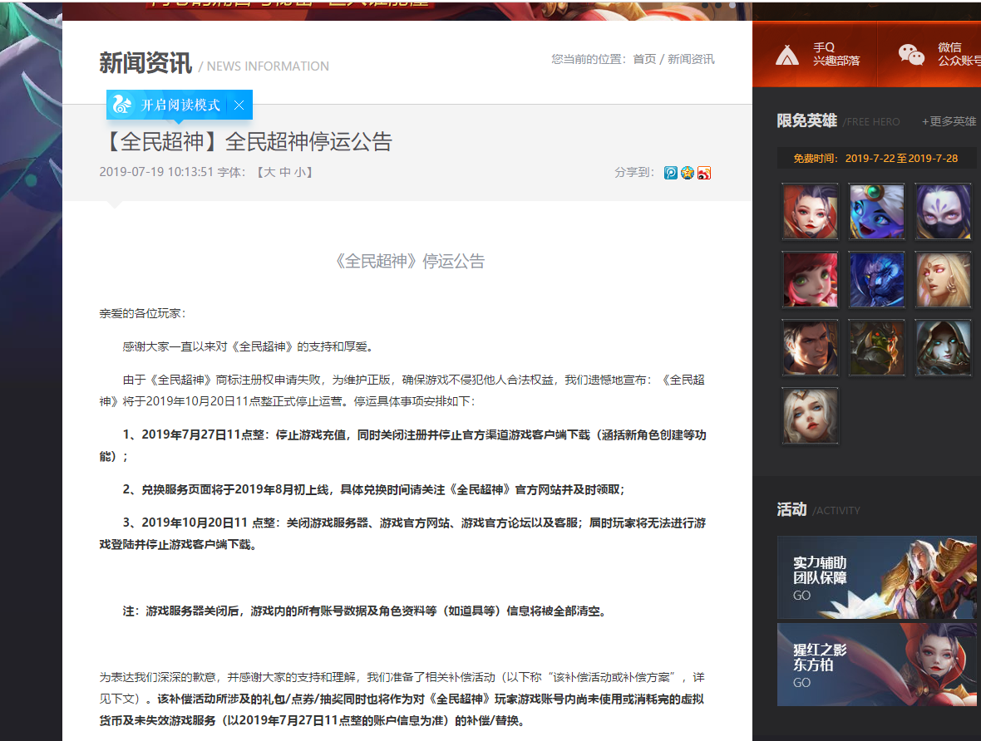981x741 pixels.
Task: Click the greeting 亲爱的各位玩家
Action: [141, 313]
